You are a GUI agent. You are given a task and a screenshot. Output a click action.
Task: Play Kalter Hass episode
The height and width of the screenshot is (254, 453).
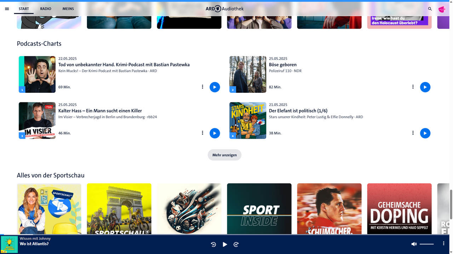coord(215,133)
